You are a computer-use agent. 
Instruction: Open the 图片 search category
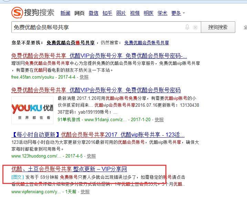coord(121,13)
